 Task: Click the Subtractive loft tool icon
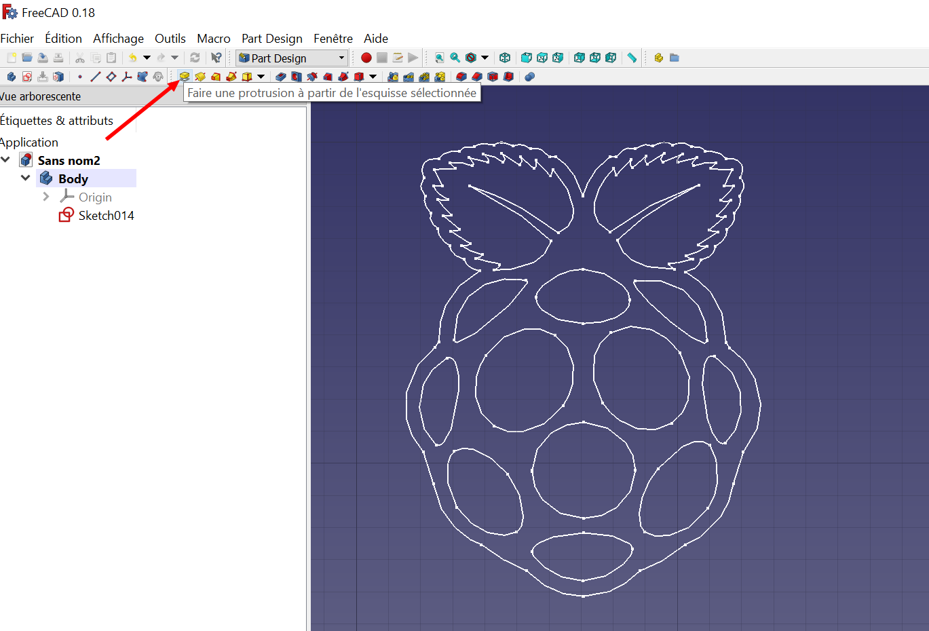328,77
